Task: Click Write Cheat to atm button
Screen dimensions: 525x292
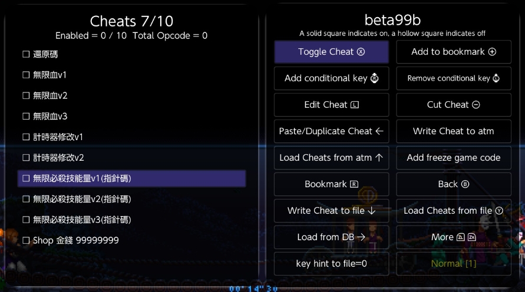Action: click(x=453, y=131)
